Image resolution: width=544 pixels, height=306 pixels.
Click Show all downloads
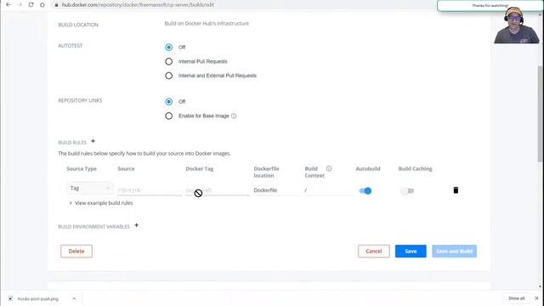(517, 298)
